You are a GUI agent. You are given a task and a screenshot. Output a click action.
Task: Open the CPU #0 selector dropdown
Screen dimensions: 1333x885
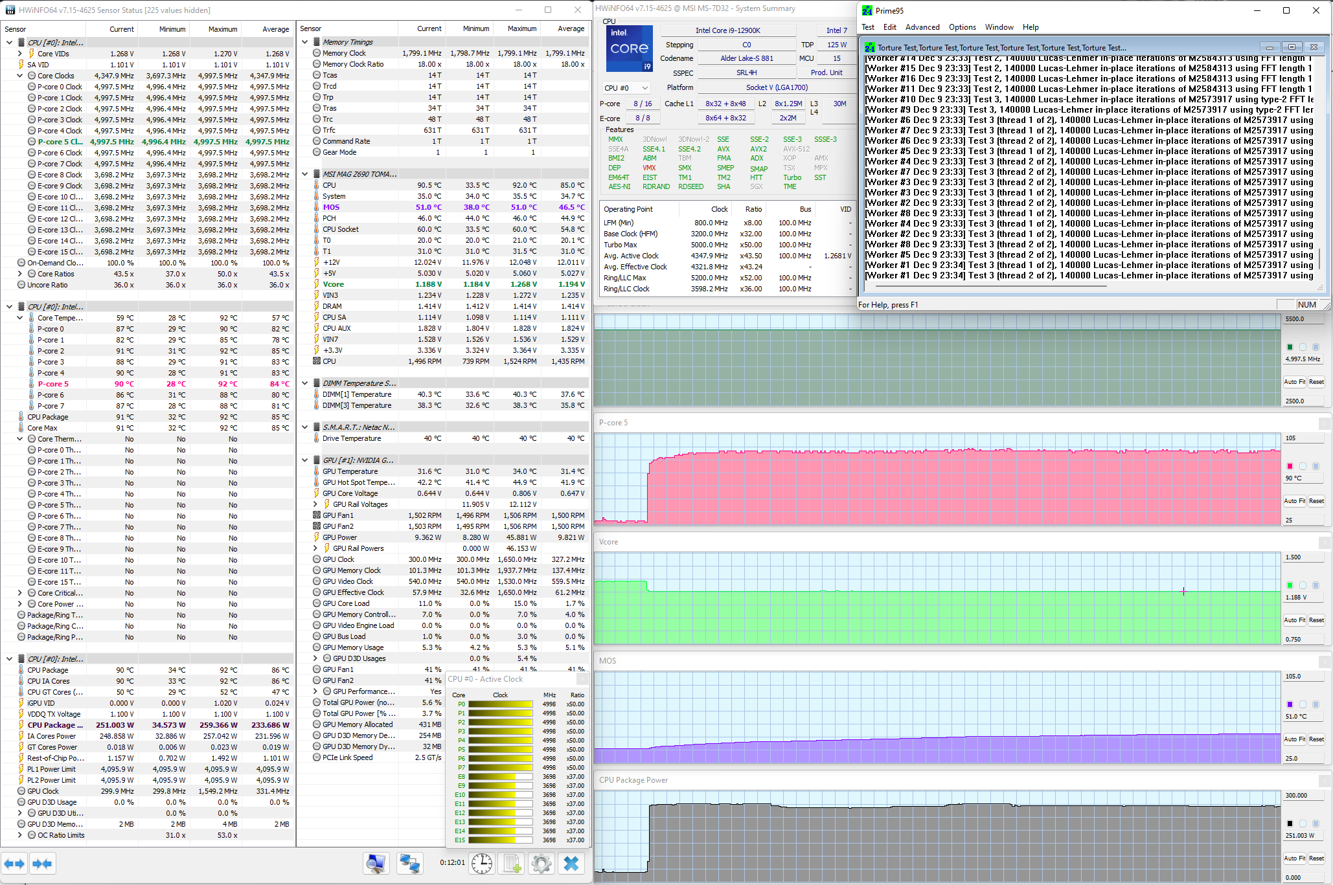626,88
